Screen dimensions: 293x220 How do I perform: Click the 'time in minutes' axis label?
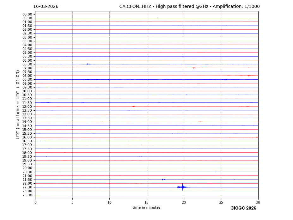(x=146, y=208)
